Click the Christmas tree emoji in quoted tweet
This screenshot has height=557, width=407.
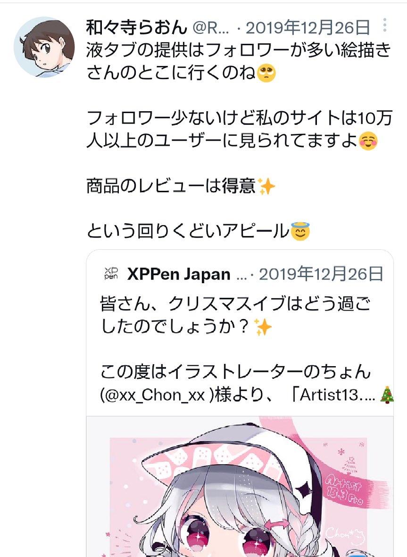tap(387, 395)
